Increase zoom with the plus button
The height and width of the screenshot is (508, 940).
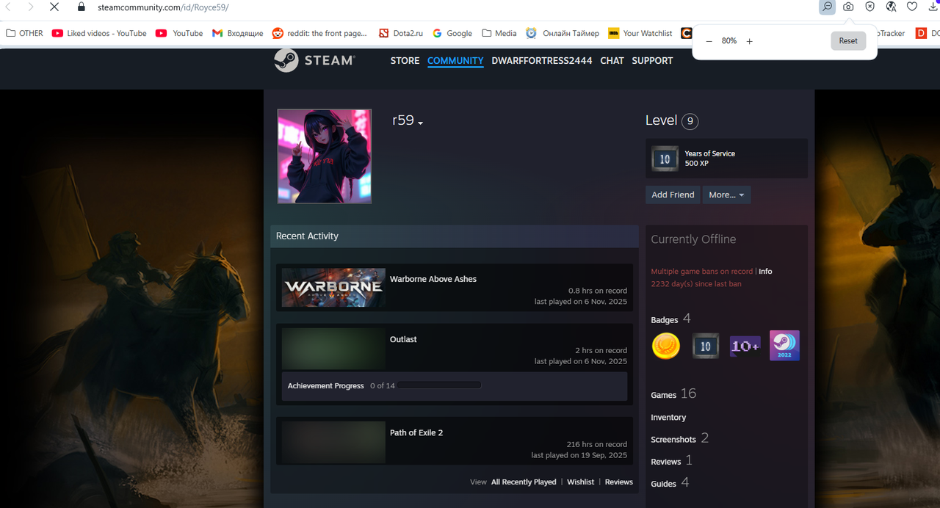(x=749, y=41)
